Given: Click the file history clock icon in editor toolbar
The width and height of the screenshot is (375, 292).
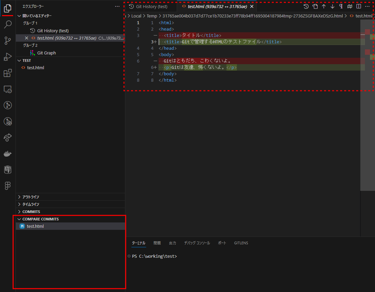Looking at the screenshot, I should tap(306, 6).
